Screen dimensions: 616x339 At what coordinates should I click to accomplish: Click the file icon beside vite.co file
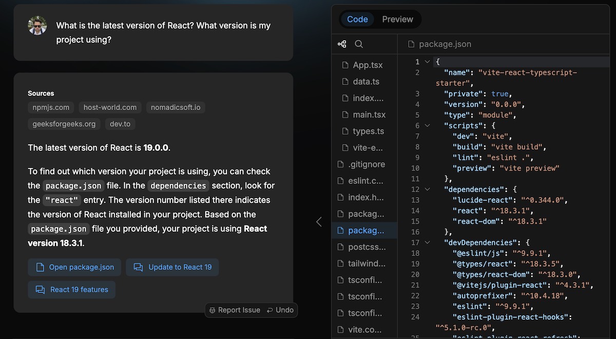point(340,329)
